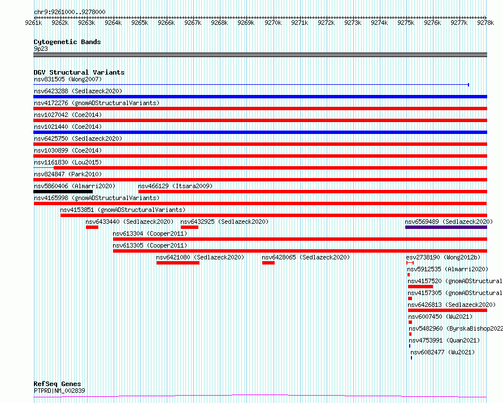Viewport: 503px width, 403px height.
Task: Click the esv2738190 (Wong2012b) label
Action: click(443, 257)
